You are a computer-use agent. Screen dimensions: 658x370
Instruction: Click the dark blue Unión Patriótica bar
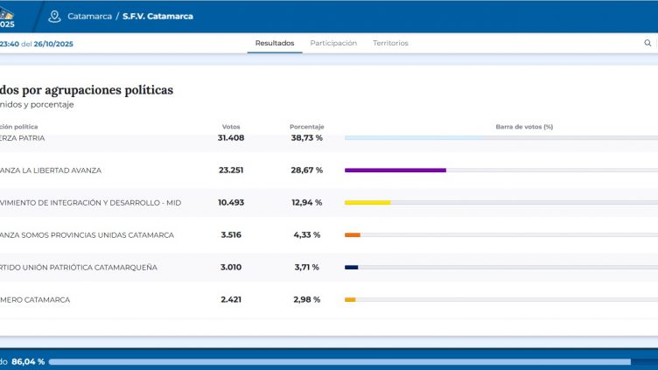pyautogui.click(x=351, y=268)
